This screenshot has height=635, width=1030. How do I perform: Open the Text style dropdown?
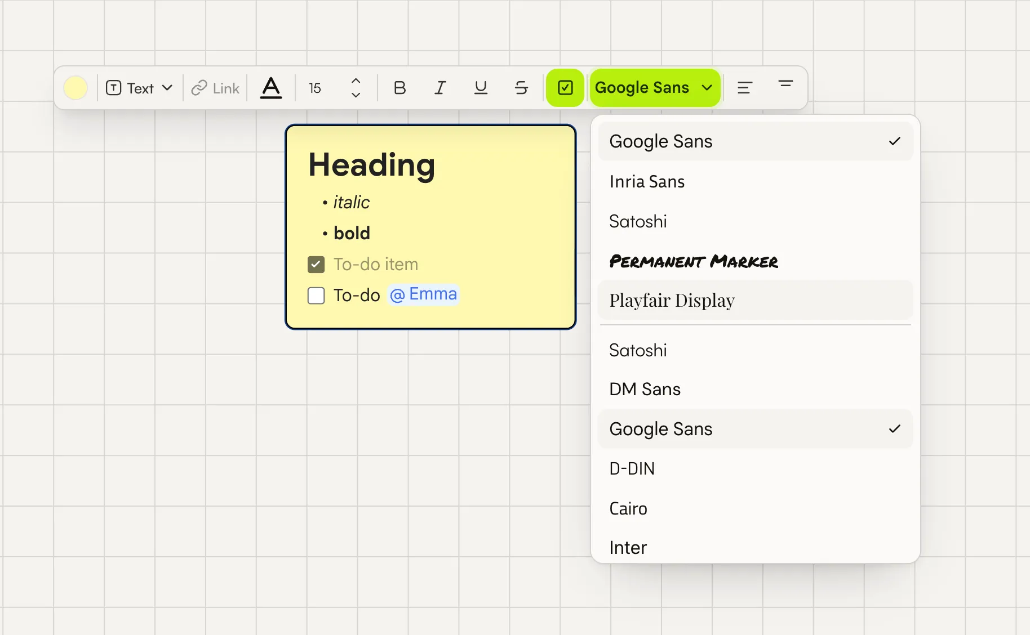point(139,88)
